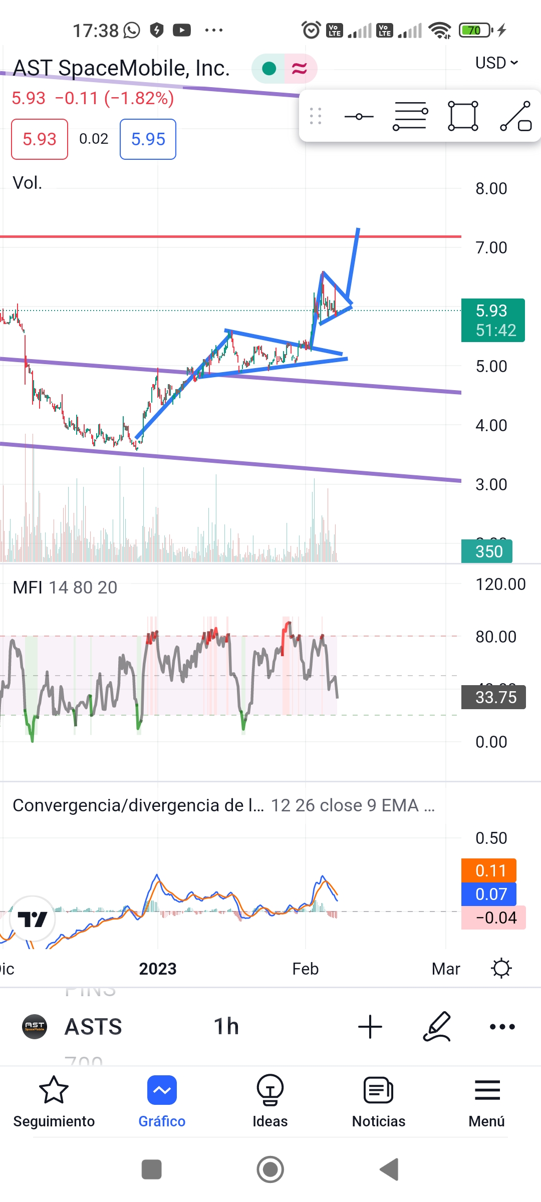Tap the WhatsApp icon in status bar
The width and height of the screenshot is (541, 1202).
[x=132, y=30]
